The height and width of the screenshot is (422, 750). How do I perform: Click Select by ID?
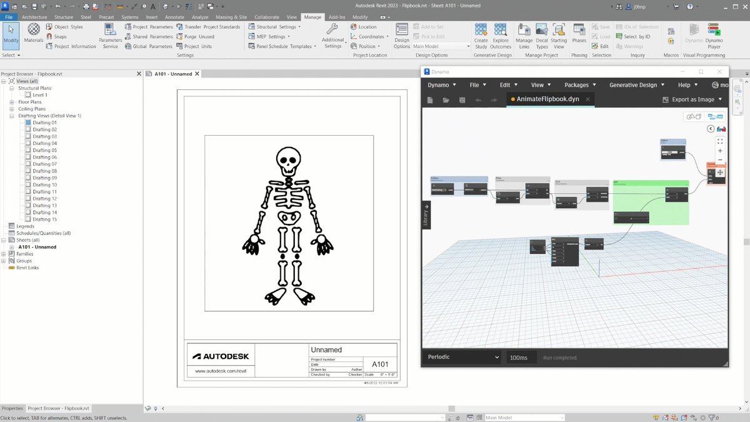point(632,36)
